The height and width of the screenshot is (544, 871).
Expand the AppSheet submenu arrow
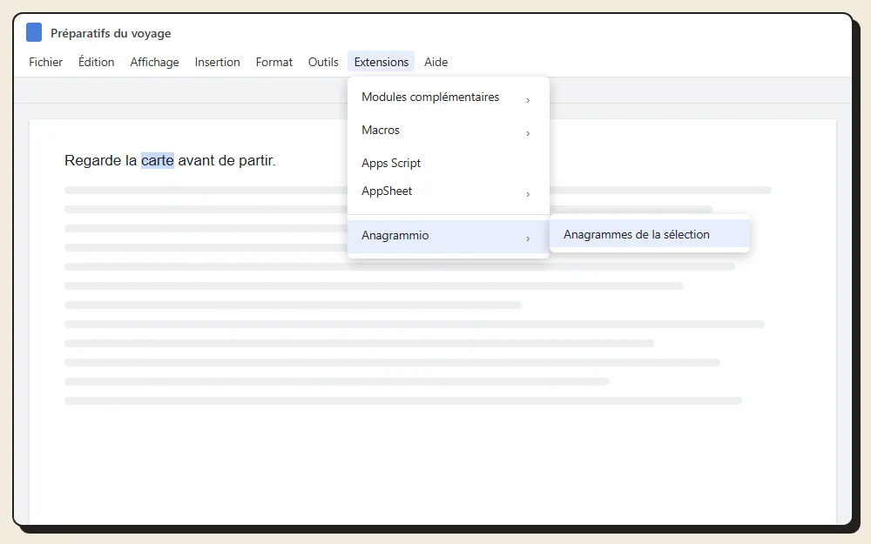[528, 194]
